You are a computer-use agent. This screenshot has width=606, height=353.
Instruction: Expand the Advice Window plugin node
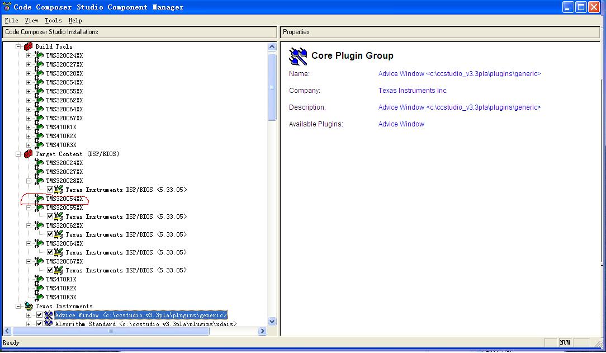click(x=29, y=315)
